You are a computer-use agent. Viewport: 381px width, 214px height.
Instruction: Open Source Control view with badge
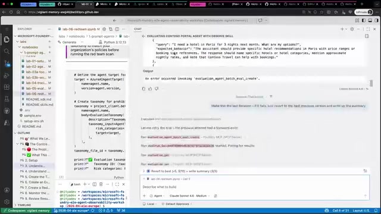7,64
